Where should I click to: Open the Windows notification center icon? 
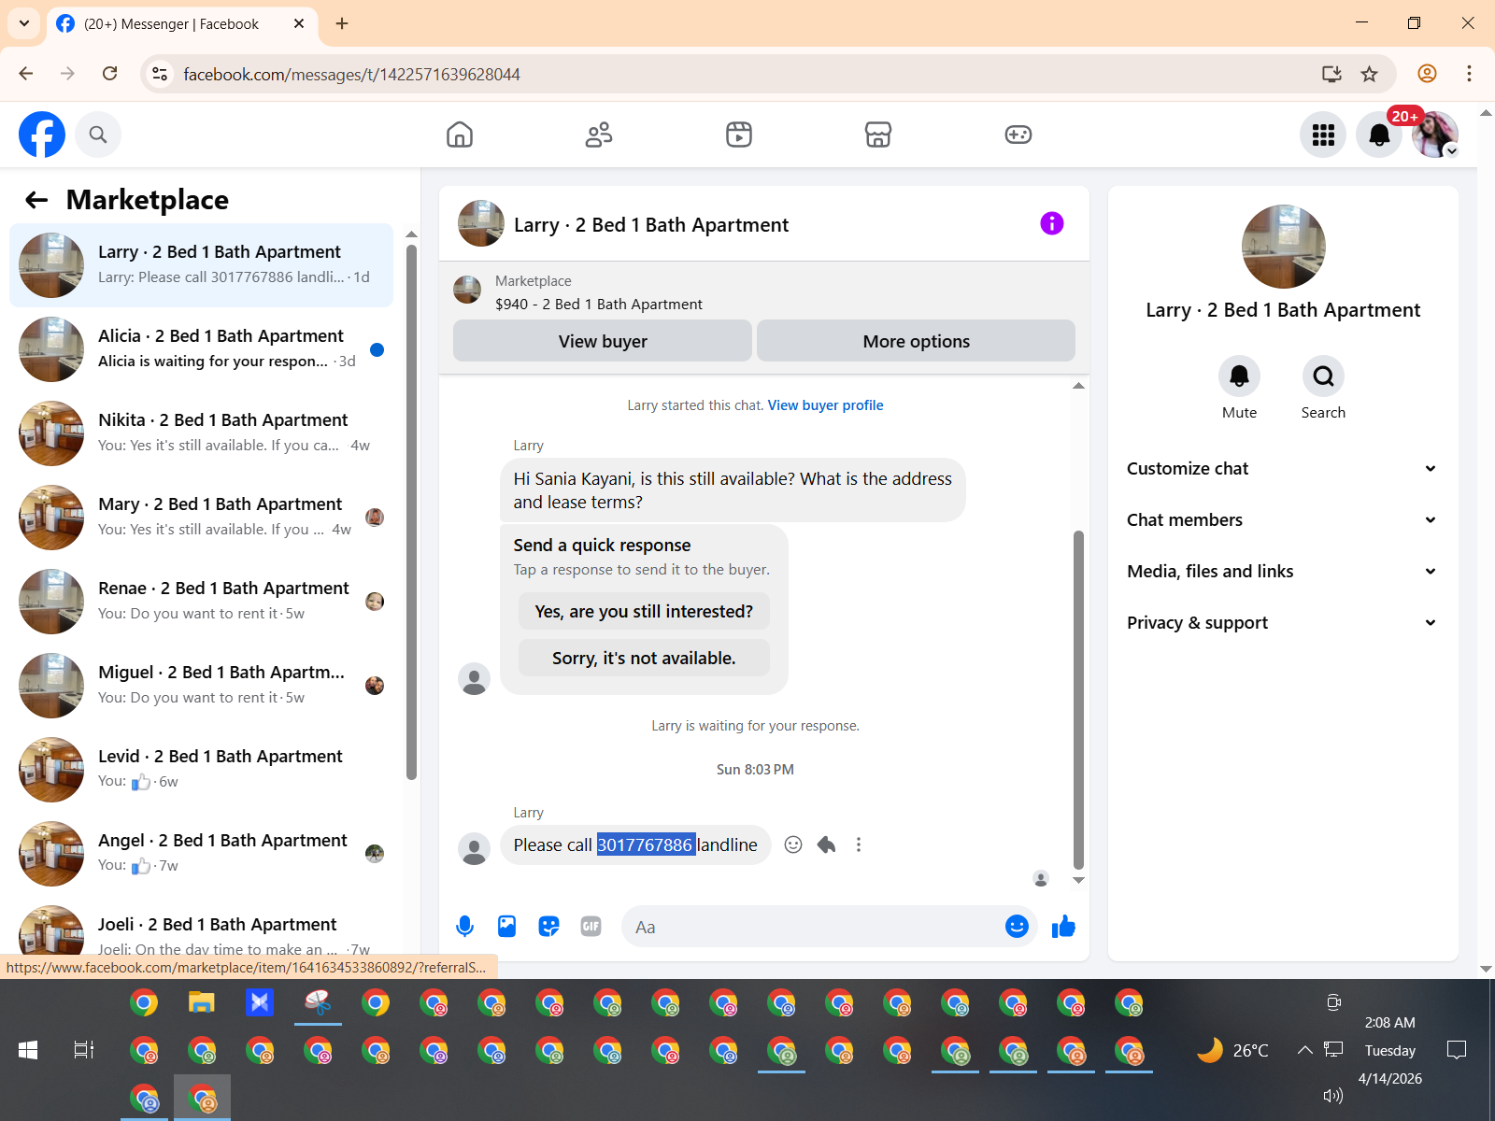1456,1050
